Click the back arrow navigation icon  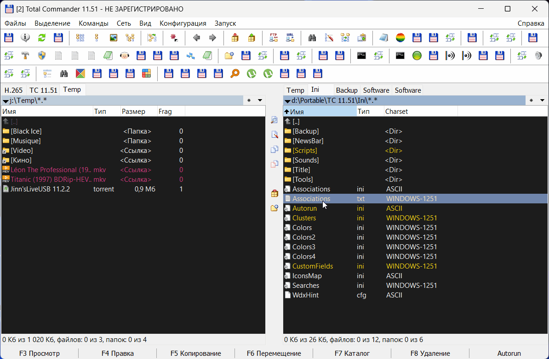[x=196, y=38]
